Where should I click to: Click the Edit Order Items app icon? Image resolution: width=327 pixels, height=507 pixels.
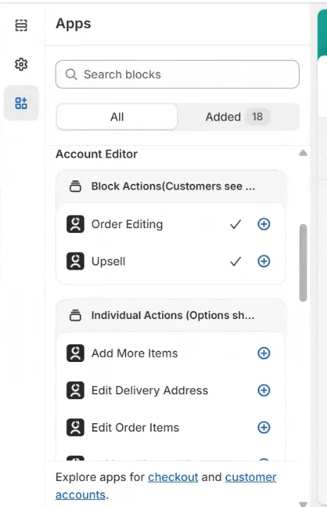[75, 427]
